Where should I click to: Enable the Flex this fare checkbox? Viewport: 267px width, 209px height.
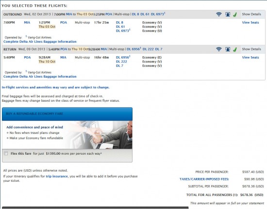[x=6, y=153]
